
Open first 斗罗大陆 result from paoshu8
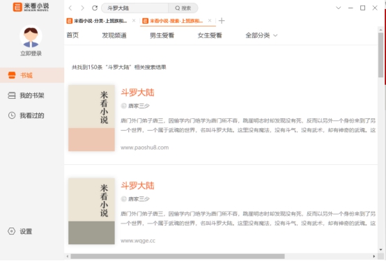137,93
